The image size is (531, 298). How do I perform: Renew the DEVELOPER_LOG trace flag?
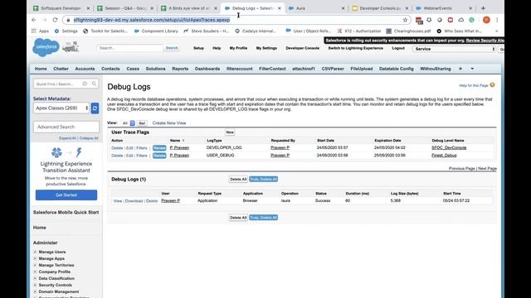(x=159, y=148)
